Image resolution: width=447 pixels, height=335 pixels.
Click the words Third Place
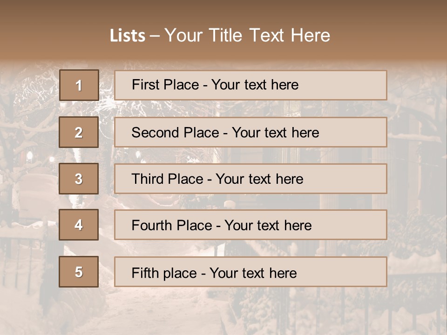pyautogui.click(x=167, y=179)
